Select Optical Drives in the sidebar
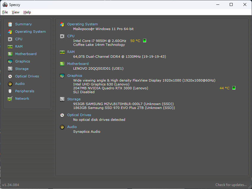 pos(27,76)
